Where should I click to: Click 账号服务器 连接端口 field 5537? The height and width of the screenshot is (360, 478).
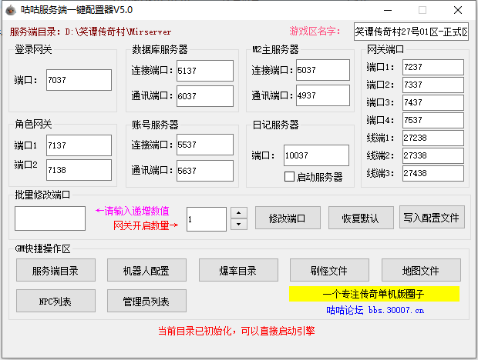(x=205, y=145)
